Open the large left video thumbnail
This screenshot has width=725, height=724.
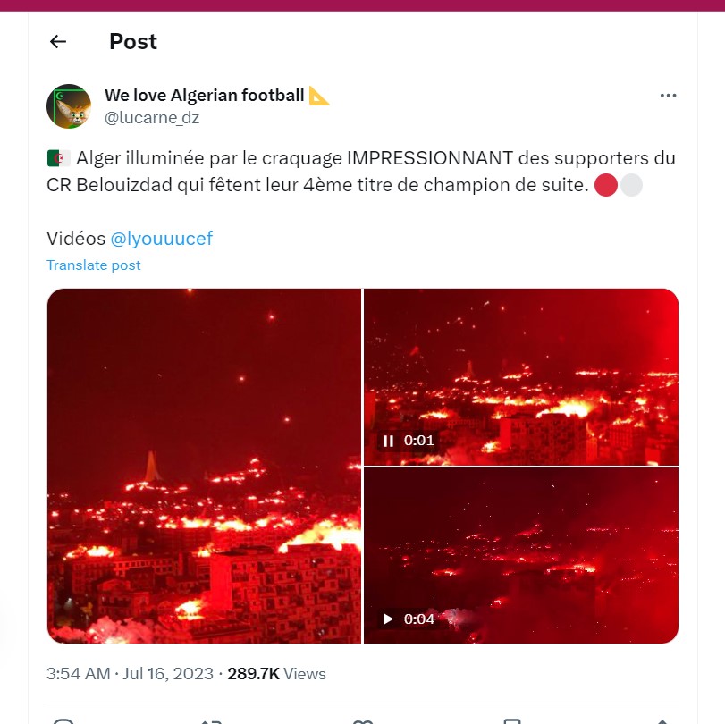pos(203,466)
